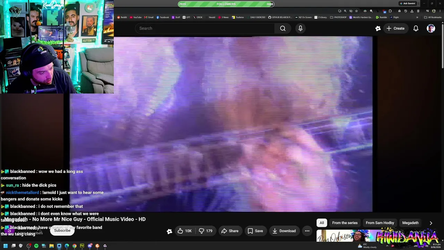Select the All filter chip
The height and width of the screenshot is (250, 444).
tap(322, 223)
